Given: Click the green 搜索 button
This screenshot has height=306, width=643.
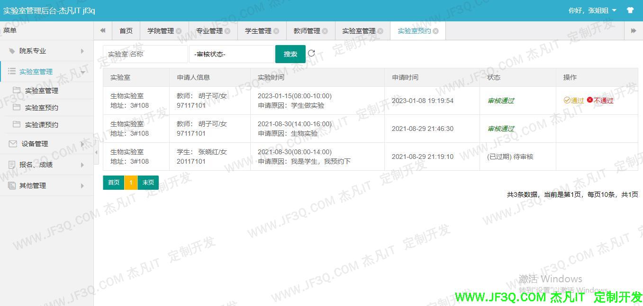Looking at the screenshot, I should click(x=290, y=54).
